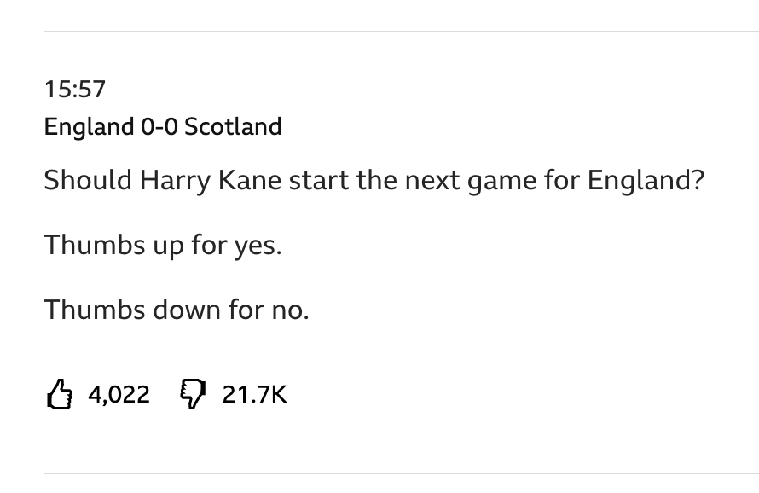Click the word Scotland in the heading
Screen dimensions: 759x493
pos(233,127)
